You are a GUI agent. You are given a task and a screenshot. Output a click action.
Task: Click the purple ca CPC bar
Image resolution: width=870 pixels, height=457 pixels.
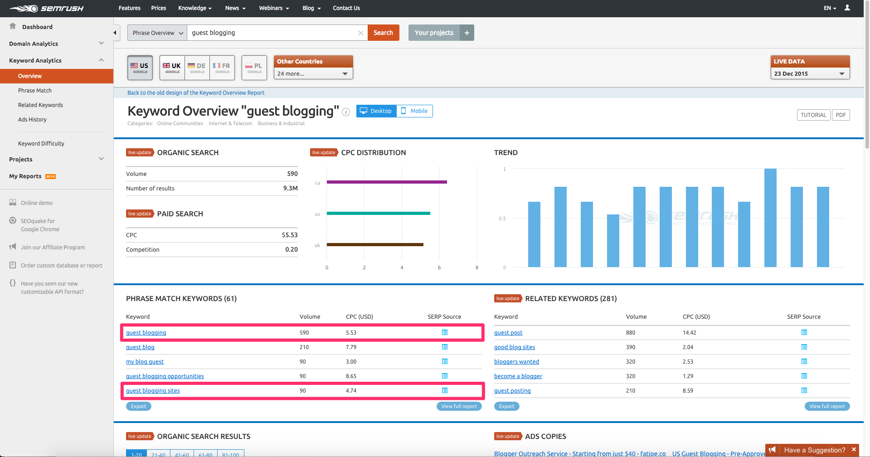click(x=387, y=182)
